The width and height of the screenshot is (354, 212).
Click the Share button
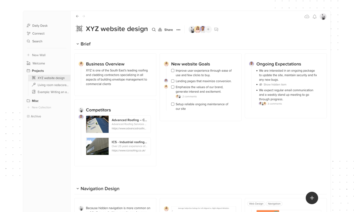coord(168,30)
